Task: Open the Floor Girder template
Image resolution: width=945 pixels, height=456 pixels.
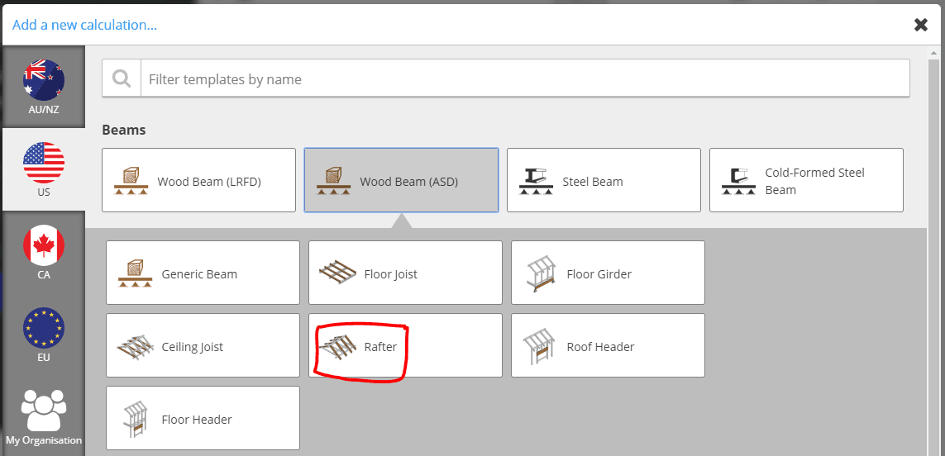Action: click(x=608, y=273)
